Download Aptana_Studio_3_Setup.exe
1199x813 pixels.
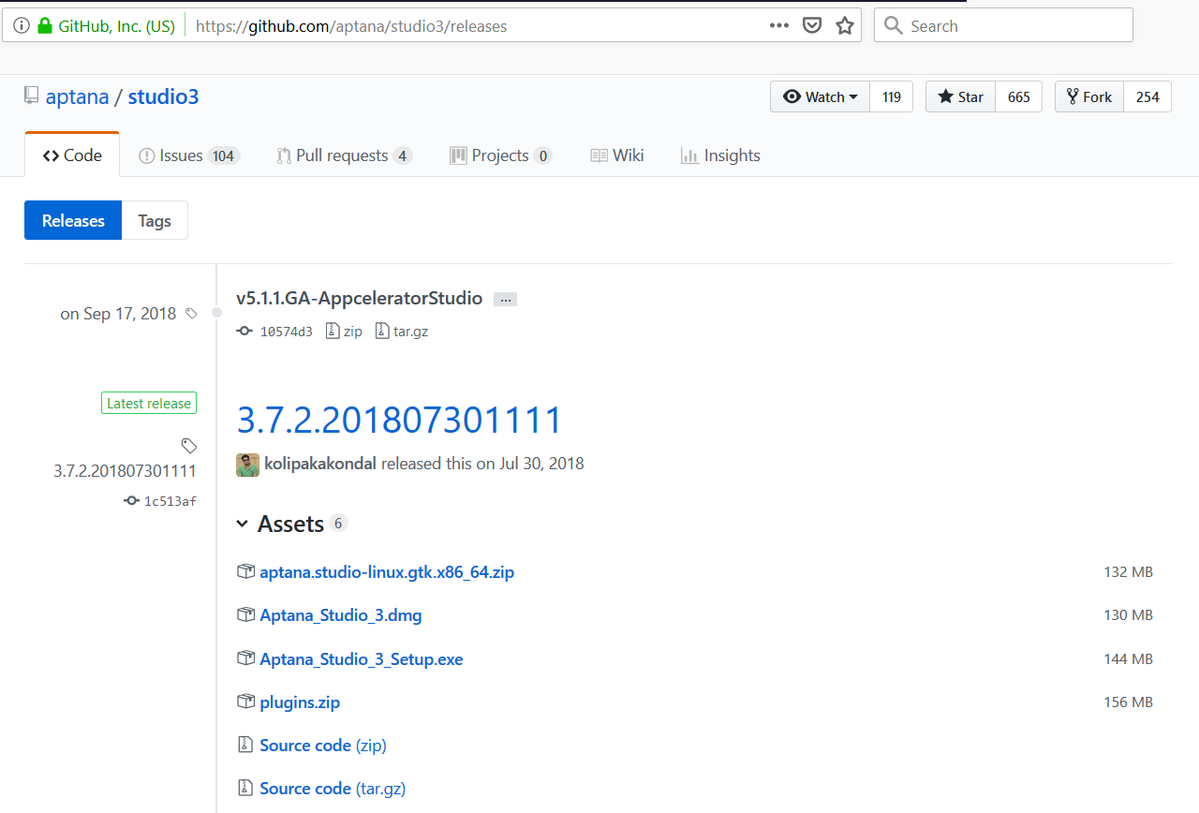pos(362,659)
